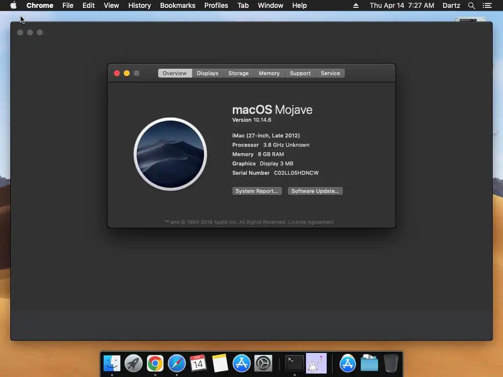Switch to the Support tab
The width and height of the screenshot is (503, 377).
pos(300,73)
